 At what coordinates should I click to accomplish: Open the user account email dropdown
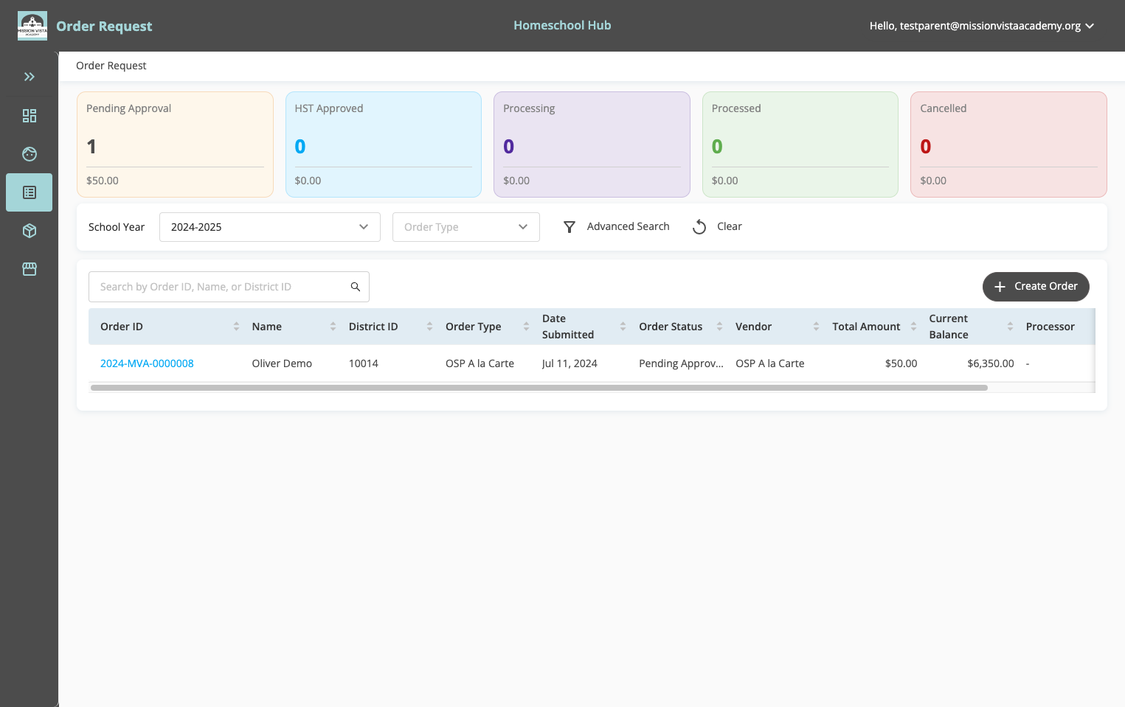tap(981, 26)
